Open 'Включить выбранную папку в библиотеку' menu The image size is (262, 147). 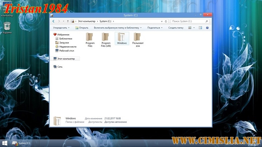point(118,28)
